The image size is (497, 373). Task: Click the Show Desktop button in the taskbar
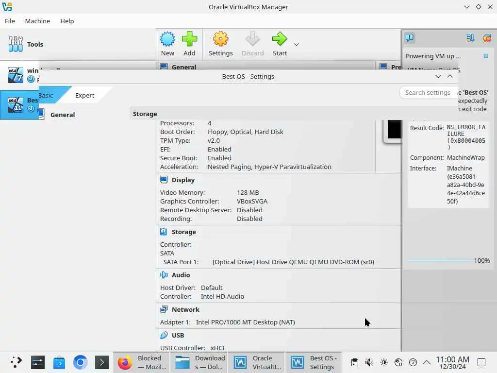(481, 362)
